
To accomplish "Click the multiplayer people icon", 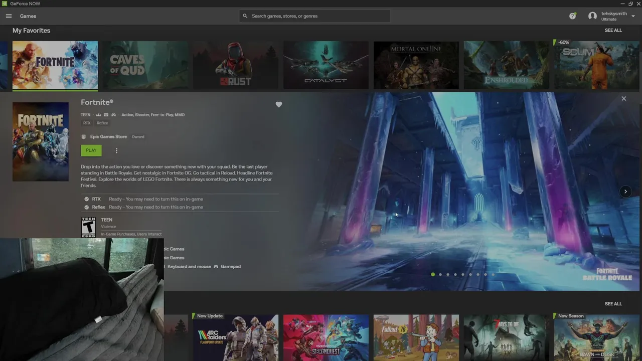I will point(98,115).
